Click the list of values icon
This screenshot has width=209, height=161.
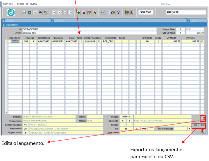[113, 12]
